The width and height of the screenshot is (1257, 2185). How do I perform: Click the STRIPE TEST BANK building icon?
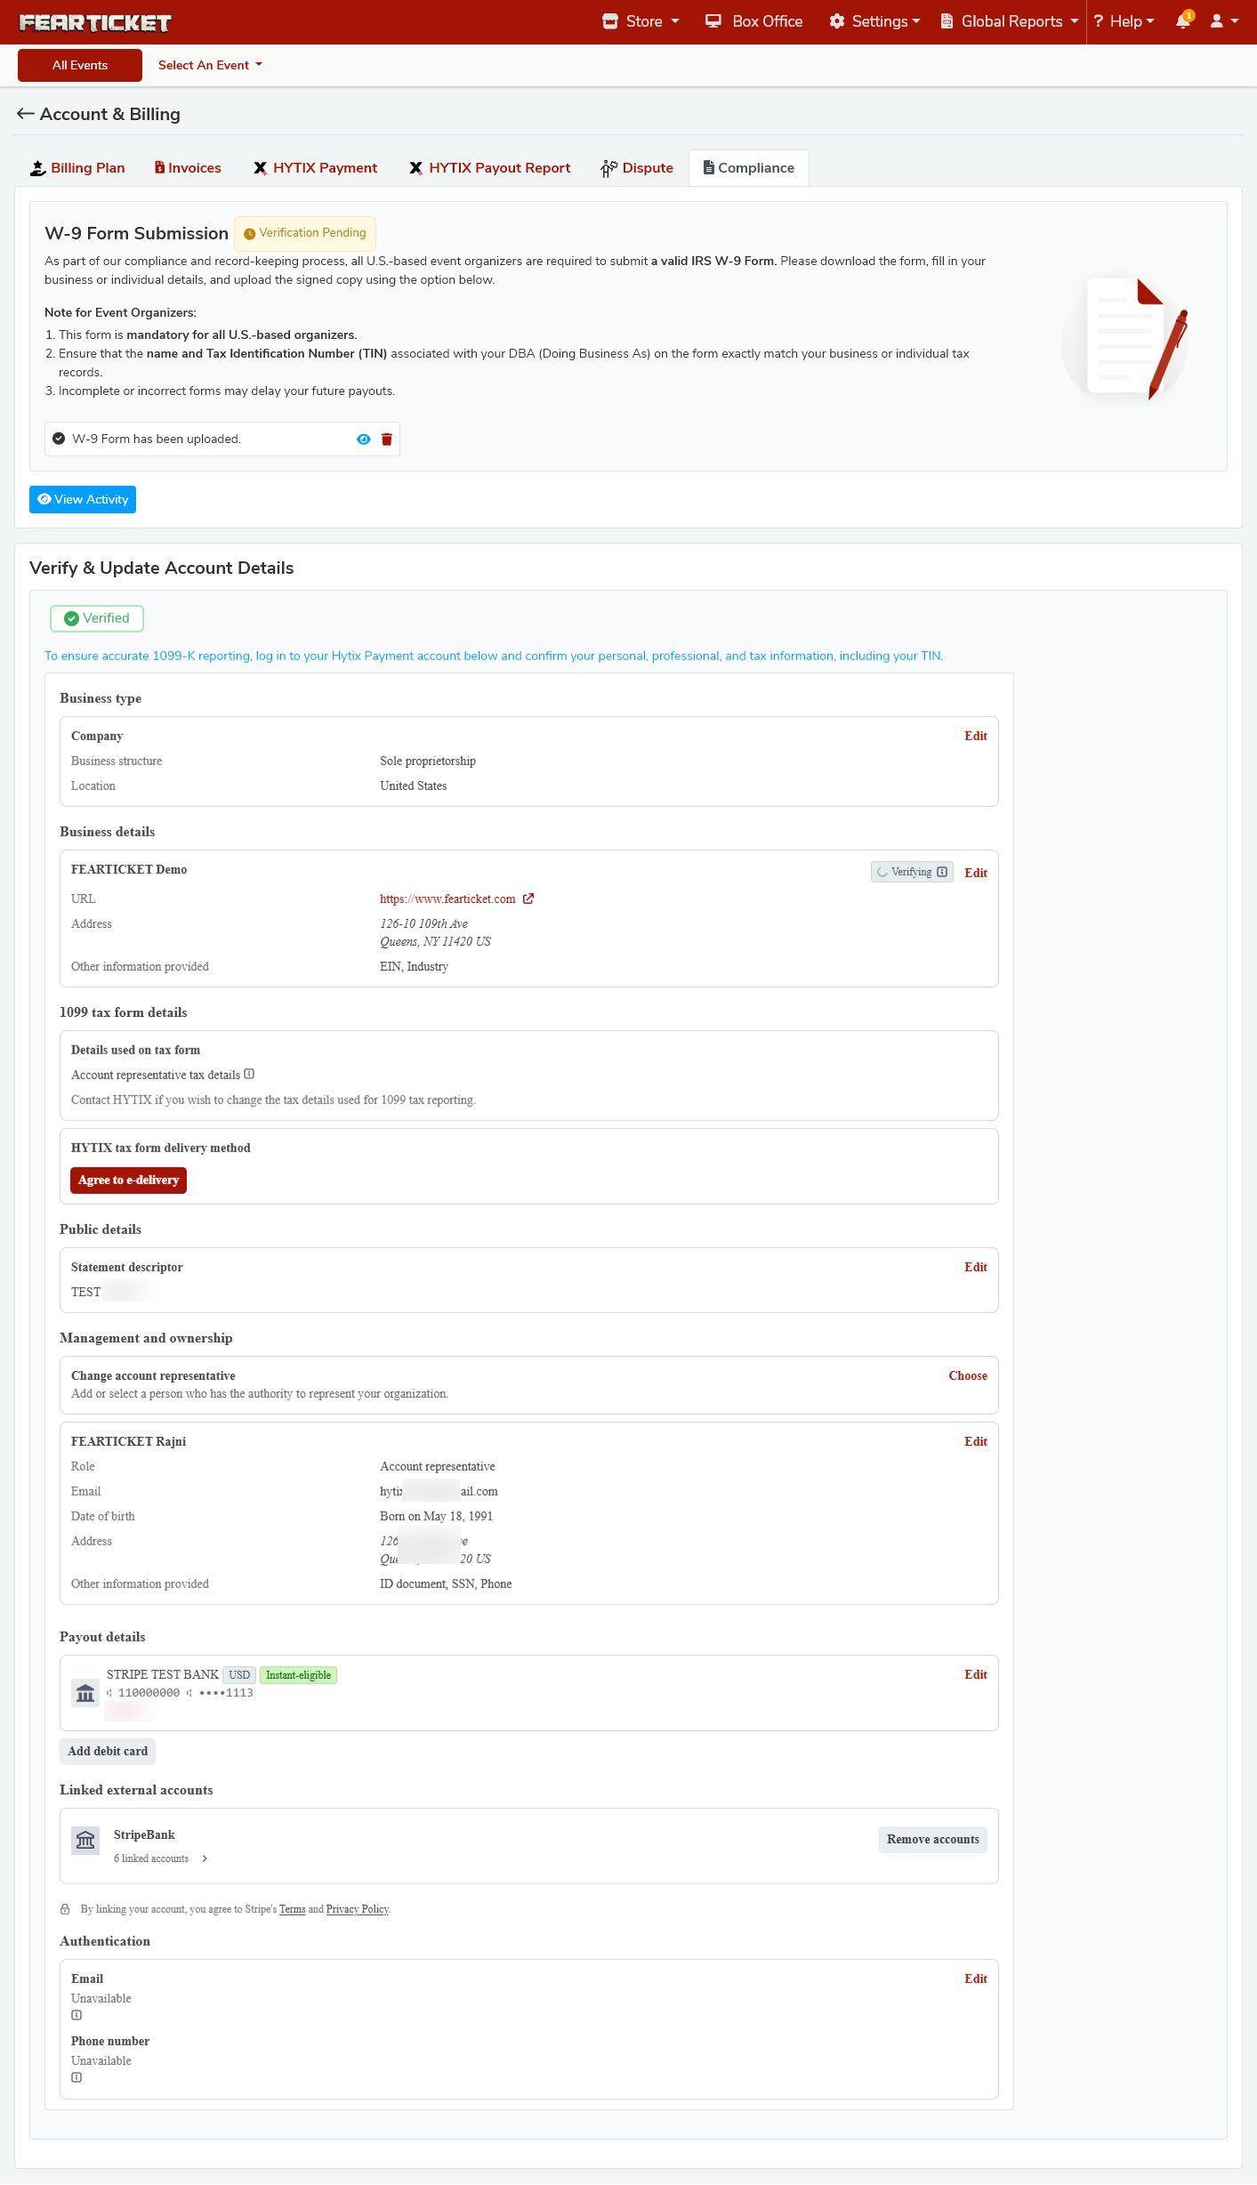point(85,1693)
